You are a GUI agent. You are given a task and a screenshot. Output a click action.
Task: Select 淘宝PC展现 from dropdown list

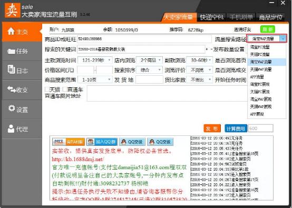267,84
